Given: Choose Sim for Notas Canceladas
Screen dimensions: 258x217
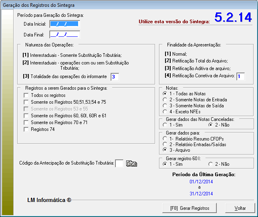Looking at the screenshot, I should (x=165, y=125).
